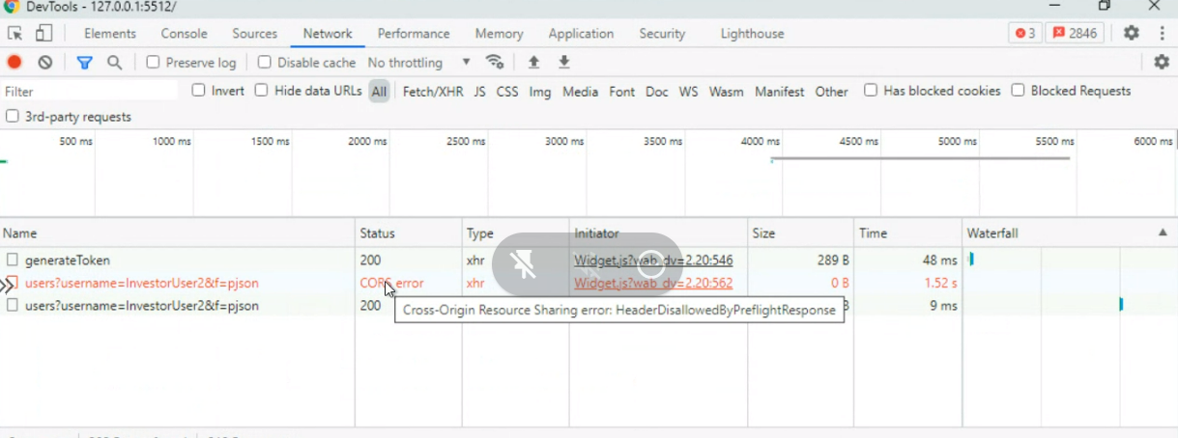The width and height of the screenshot is (1178, 438).
Task: Open network conditions wifi icon
Action: [x=495, y=63]
